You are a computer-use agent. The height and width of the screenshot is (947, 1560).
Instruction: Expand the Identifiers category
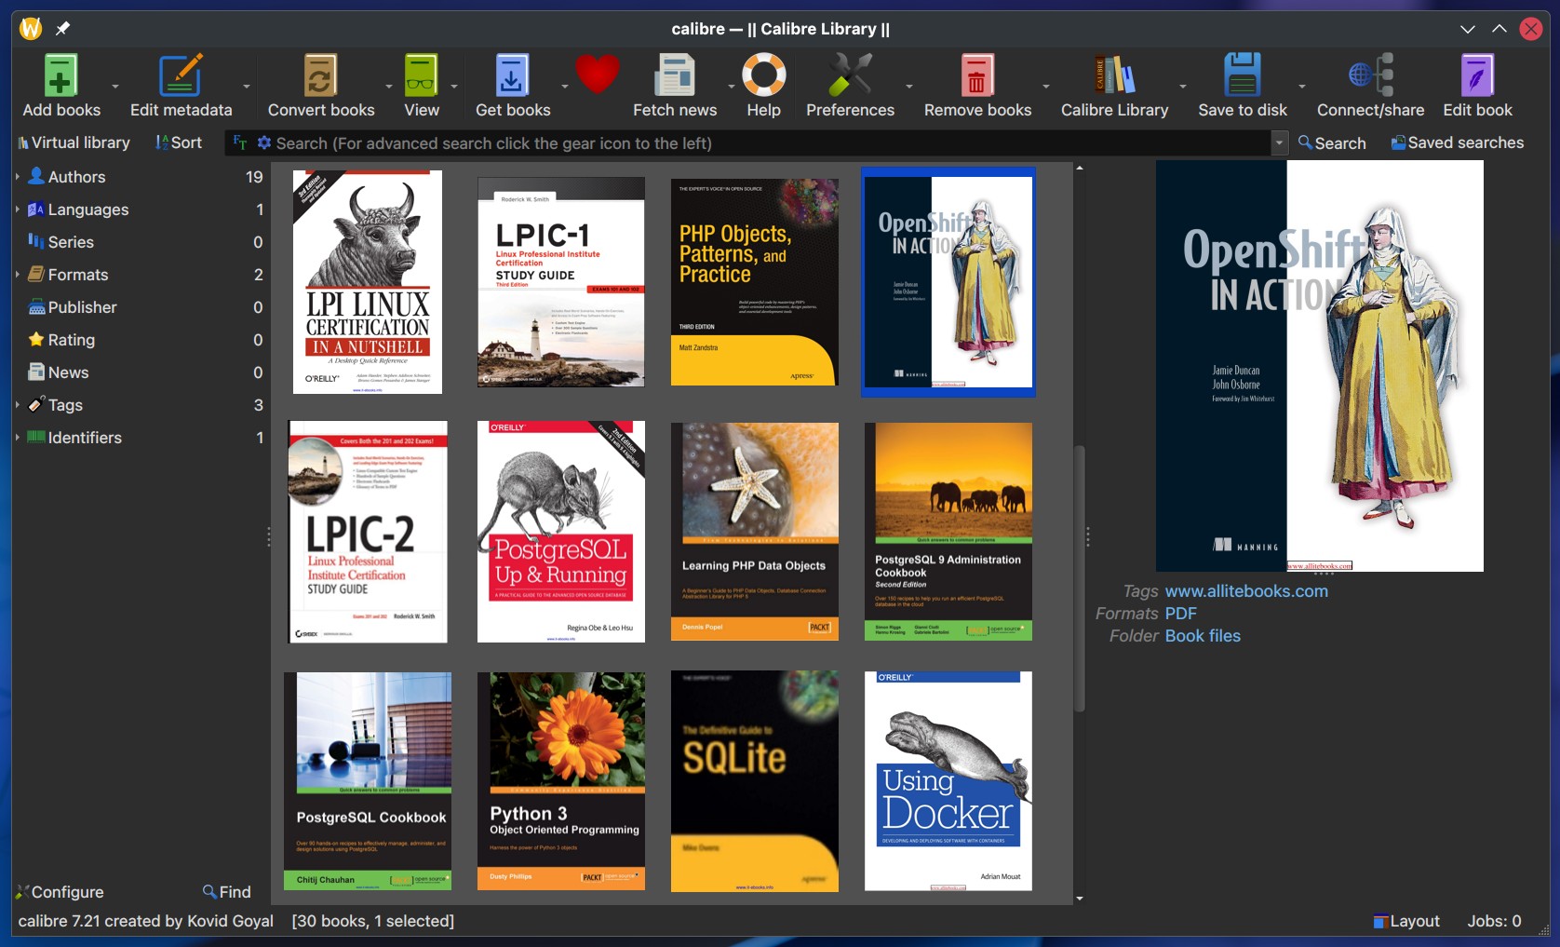18,437
